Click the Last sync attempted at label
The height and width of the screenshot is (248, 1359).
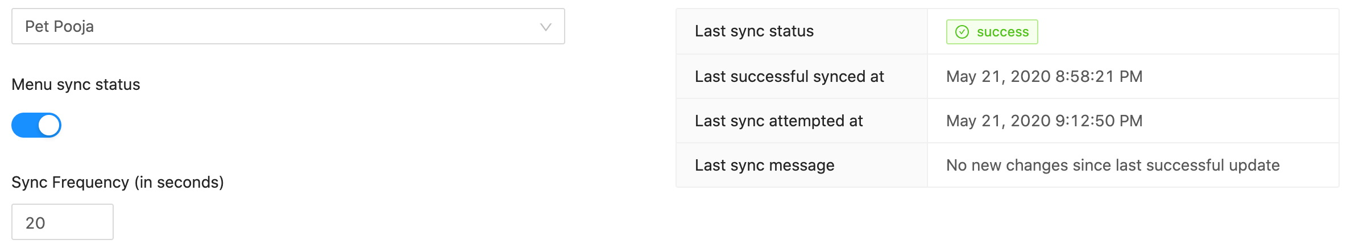click(x=779, y=121)
